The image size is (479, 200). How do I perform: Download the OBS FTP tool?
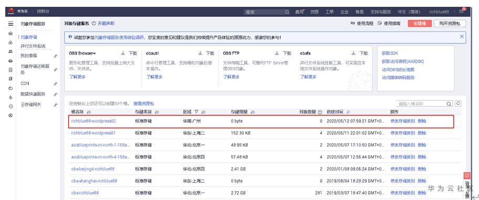[283, 53]
